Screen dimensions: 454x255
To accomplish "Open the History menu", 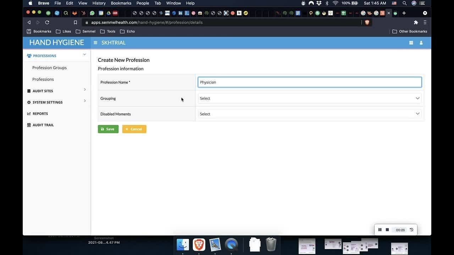I will (99, 3).
